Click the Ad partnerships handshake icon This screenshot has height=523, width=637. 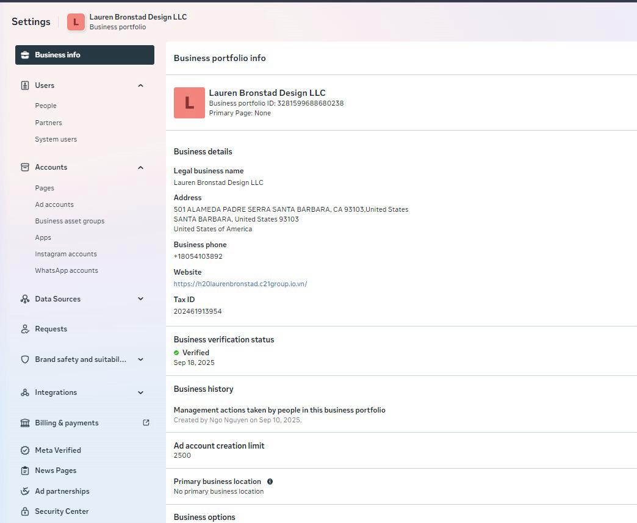pos(25,491)
